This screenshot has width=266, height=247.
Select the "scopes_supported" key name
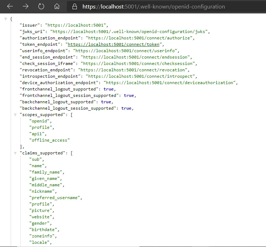[x=42, y=115]
